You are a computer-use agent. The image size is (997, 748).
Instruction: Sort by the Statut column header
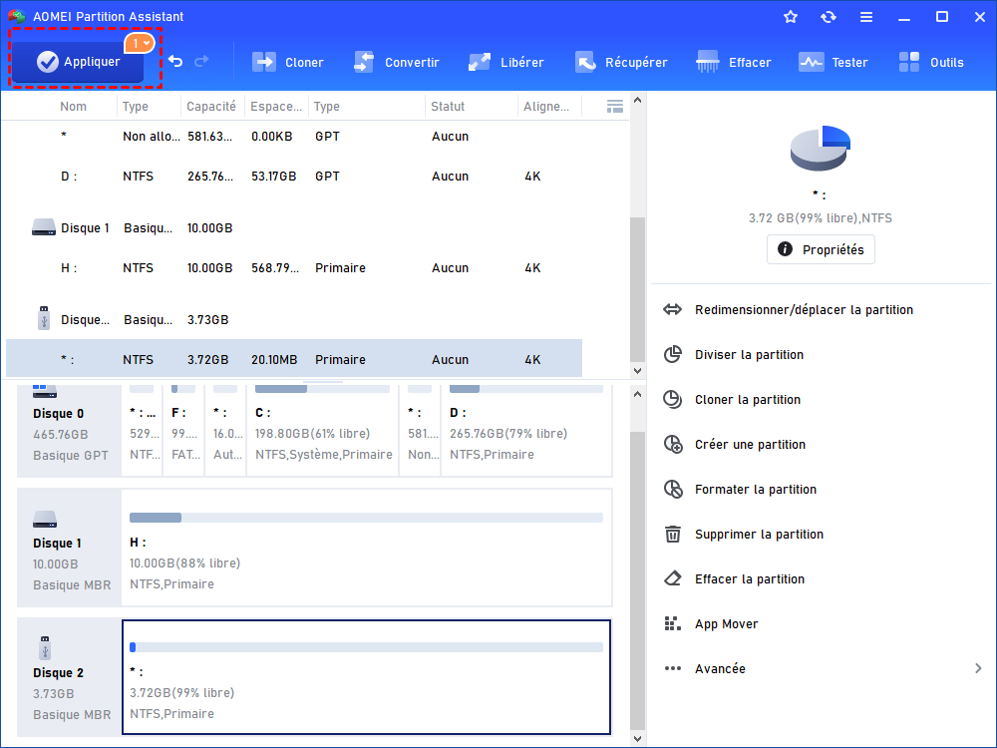(x=448, y=107)
